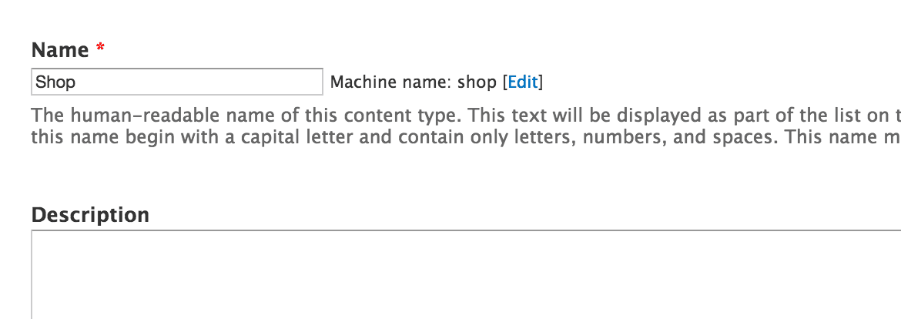This screenshot has height=319, width=901.
Task: Click inside the Description text area
Action: (466, 275)
